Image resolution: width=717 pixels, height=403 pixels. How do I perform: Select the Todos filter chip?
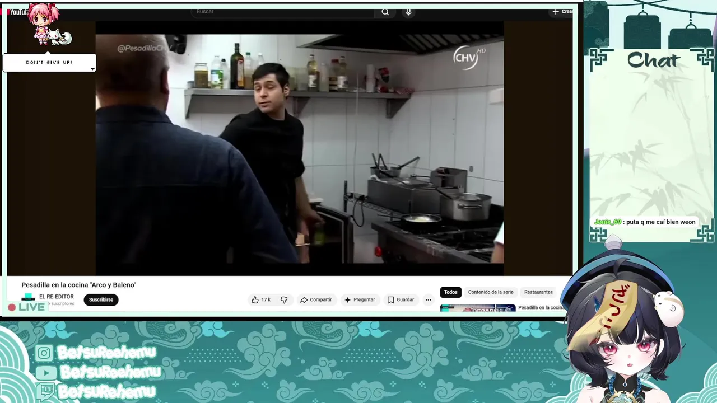coord(451,292)
